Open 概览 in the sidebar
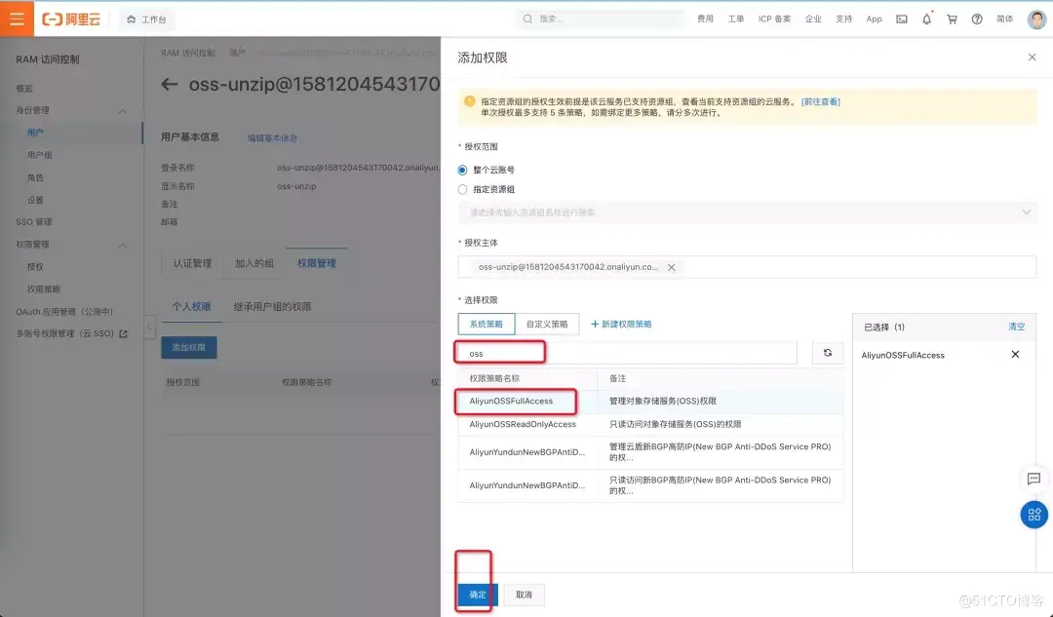This screenshot has height=617, width=1053. [24, 89]
